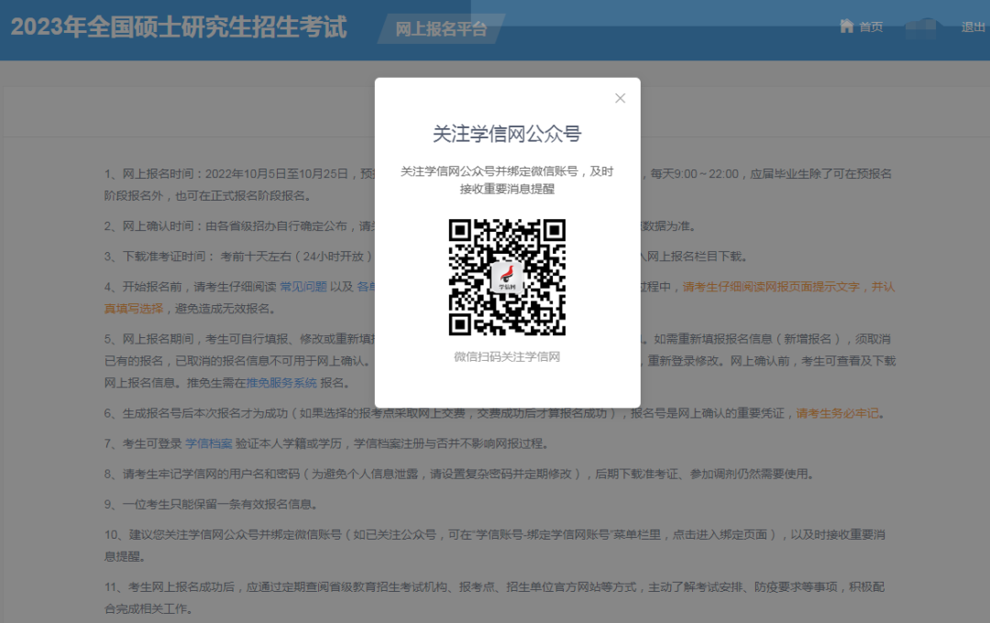
Task: Click the home icon beside 首页
Action: (847, 26)
